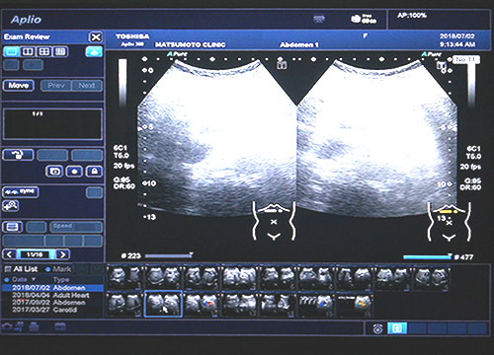Click the camera snapshot icon

tap(54, 172)
